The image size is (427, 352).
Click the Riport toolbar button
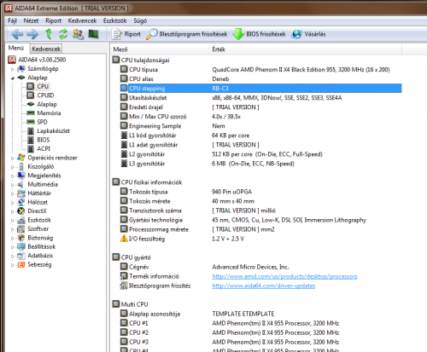coord(126,34)
